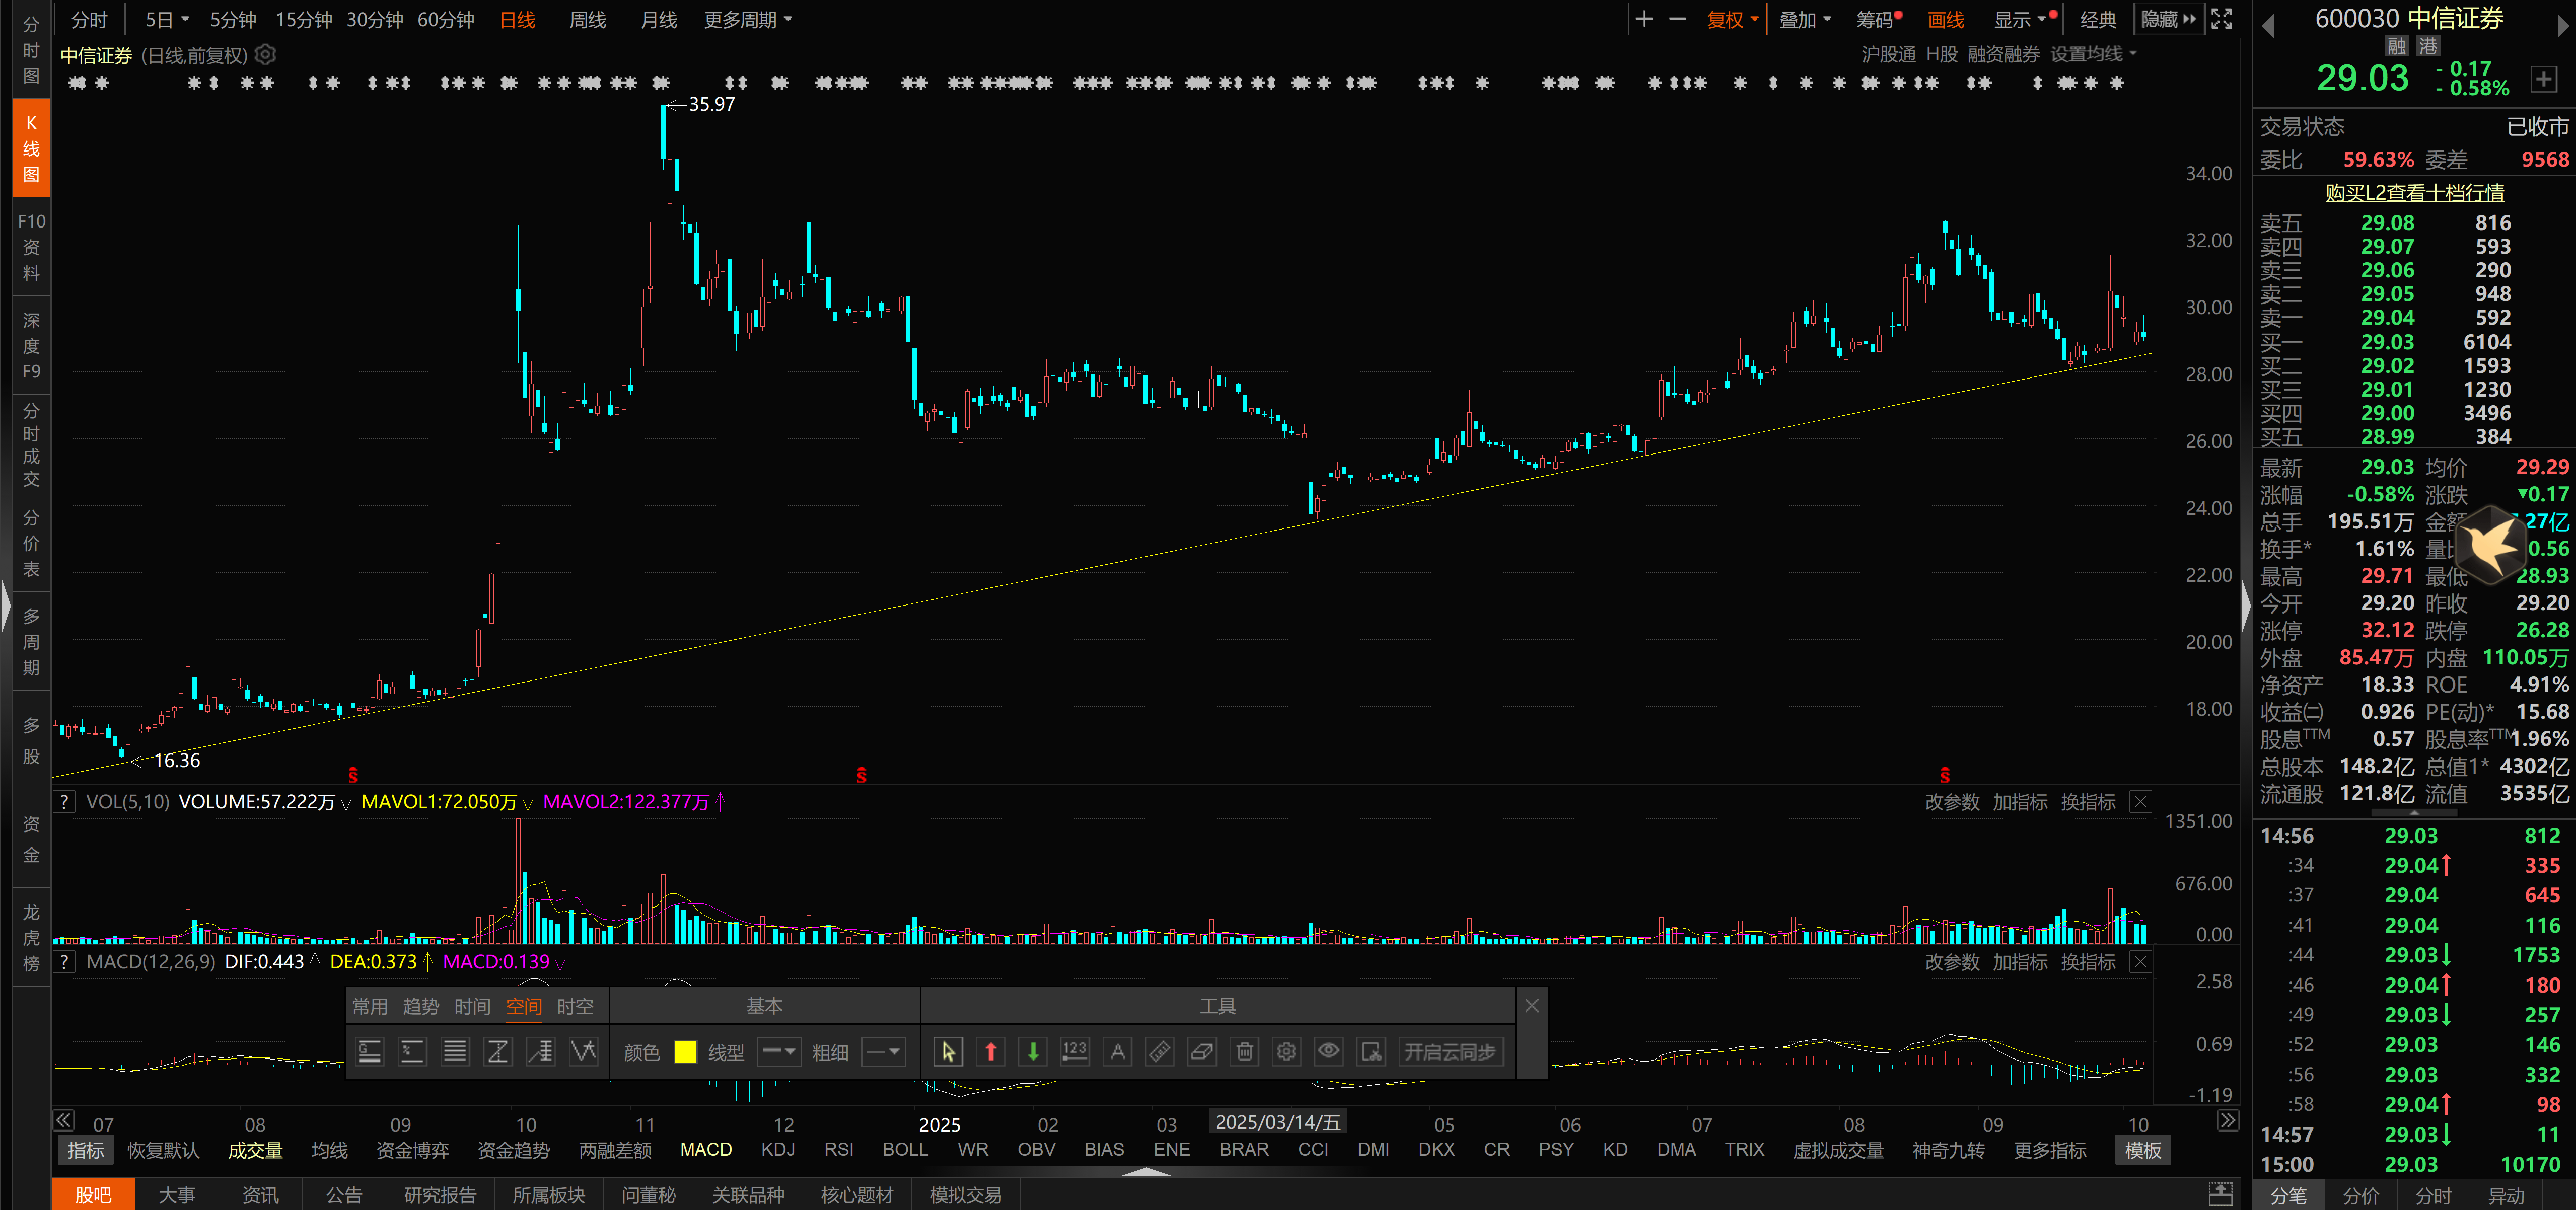Open drawing settings gear in toolbar
The width and height of the screenshot is (2576, 1210).
(x=1286, y=1051)
